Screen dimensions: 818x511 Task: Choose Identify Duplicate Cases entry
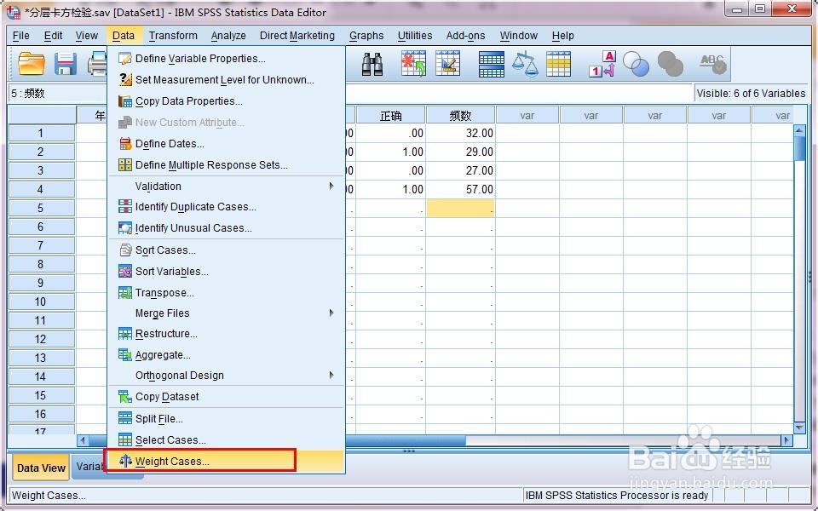[225, 206]
